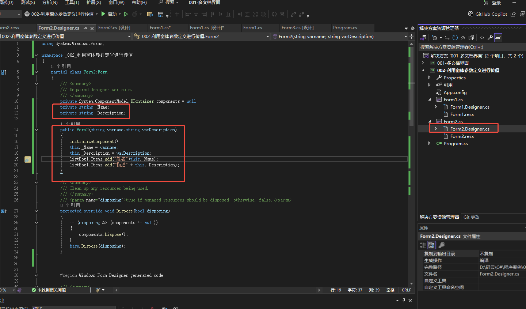Refresh Solution Explorer with the circular arrow
Image resolution: width=526 pixels, height=309 pixels.
point(455,37)
